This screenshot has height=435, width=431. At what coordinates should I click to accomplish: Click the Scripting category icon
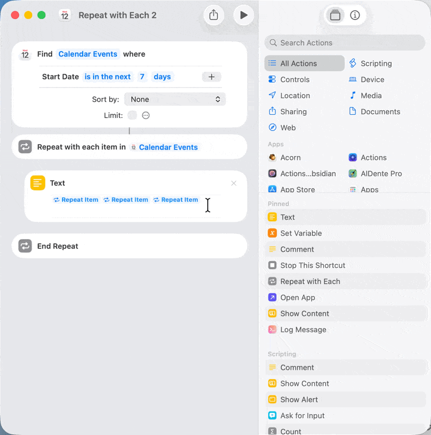[x=353, y=64]
